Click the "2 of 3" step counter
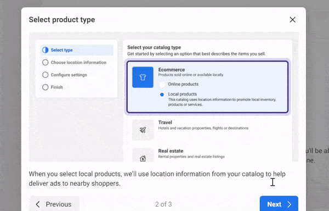The width and height of the screenshot is (329, 211). tap(163, 204)
